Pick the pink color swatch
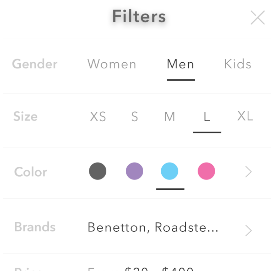 pyautogui.click(x=206, y=171)
